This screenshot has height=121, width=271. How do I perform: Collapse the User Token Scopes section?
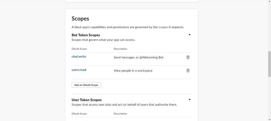click(x=190, y=100)
